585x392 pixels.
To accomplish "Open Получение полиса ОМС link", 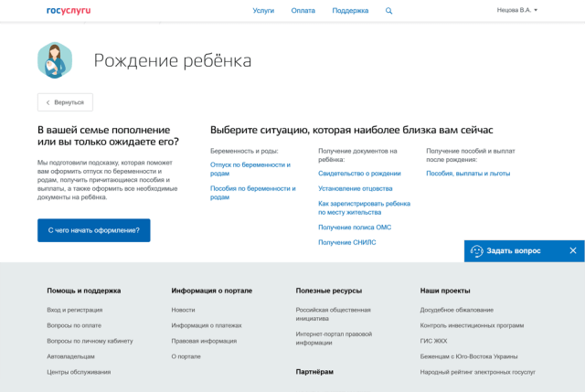I will tap(355, 228).
